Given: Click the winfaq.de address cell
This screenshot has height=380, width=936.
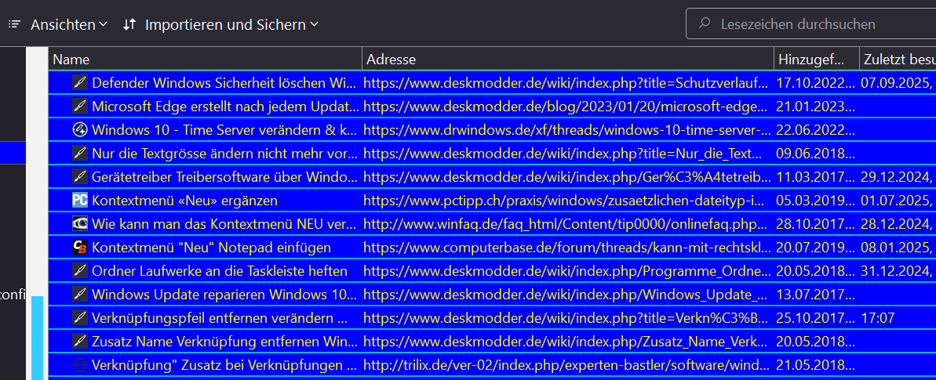Looking at the screenshot, I should point(566,224).
